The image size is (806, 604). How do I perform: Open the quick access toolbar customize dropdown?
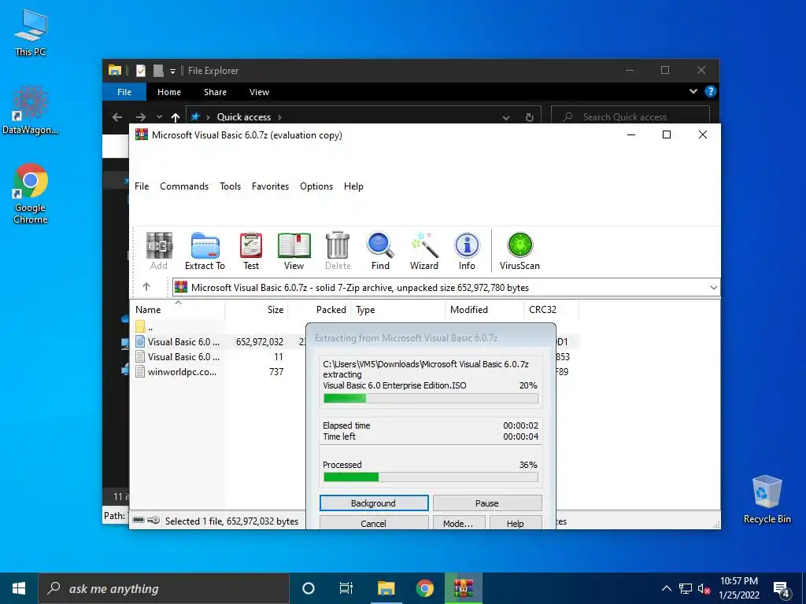point(172,71)
